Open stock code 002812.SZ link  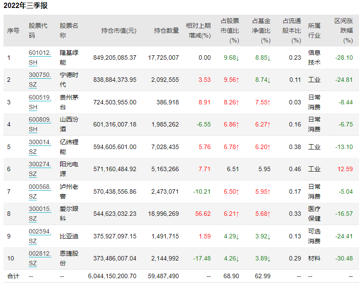[39, 253]
